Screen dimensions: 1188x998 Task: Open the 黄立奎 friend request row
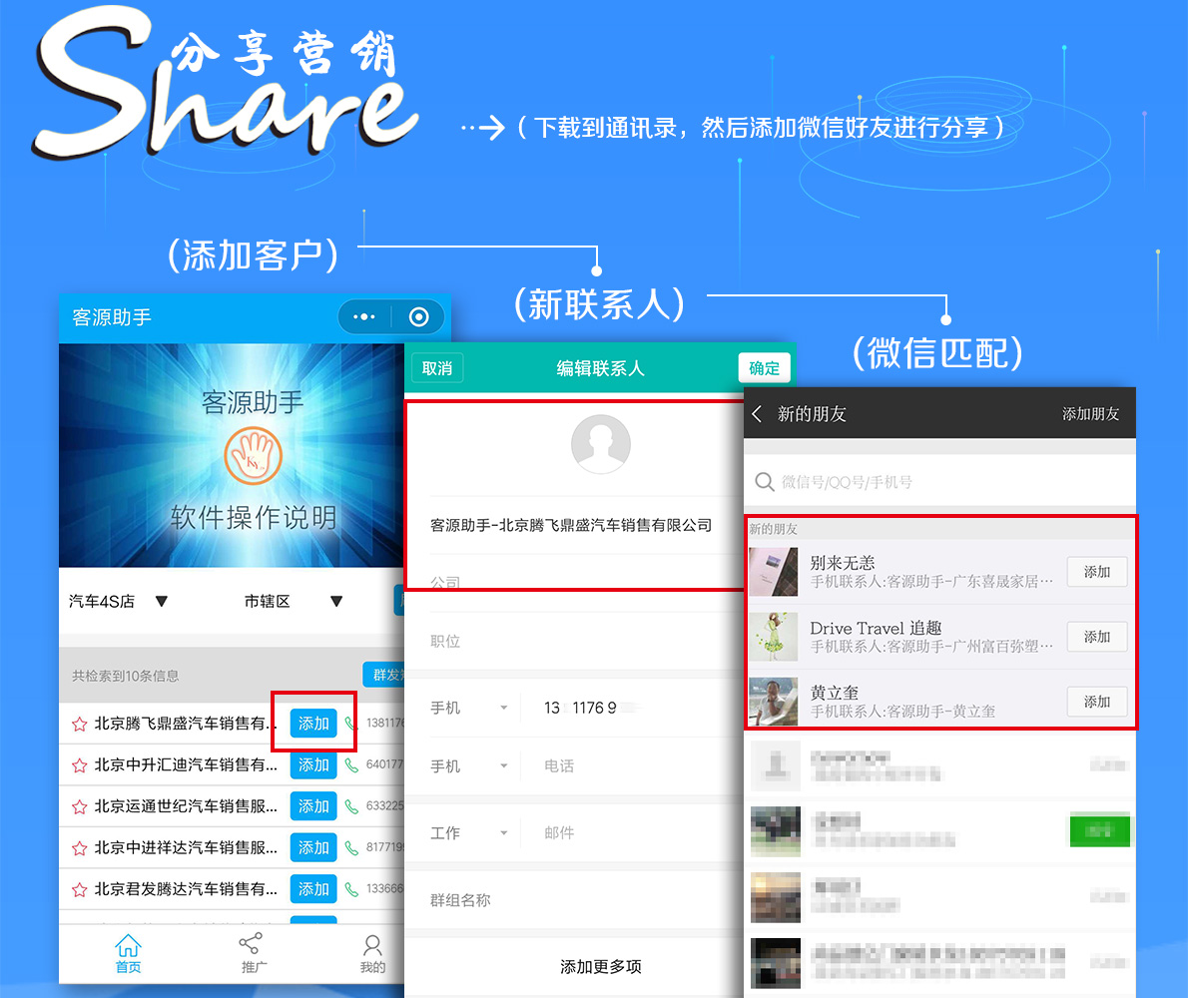click(939, 702)
